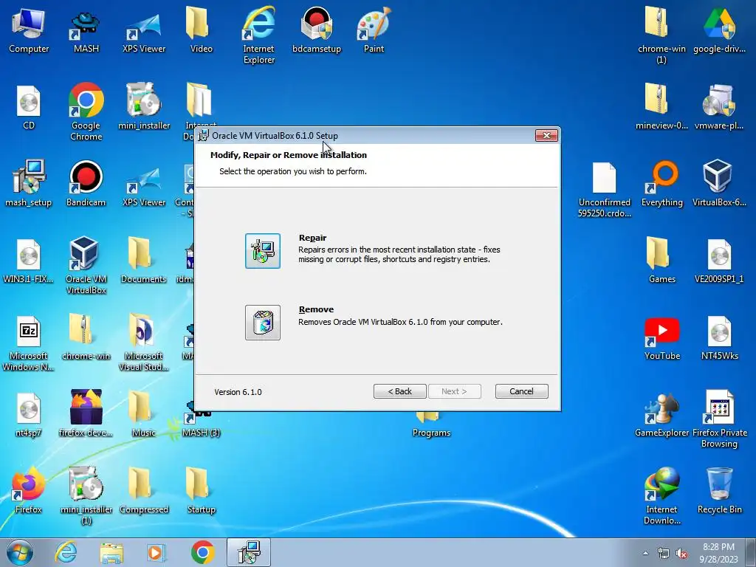
Task: Select the Computer desktop icon
Action: point(29,30)
